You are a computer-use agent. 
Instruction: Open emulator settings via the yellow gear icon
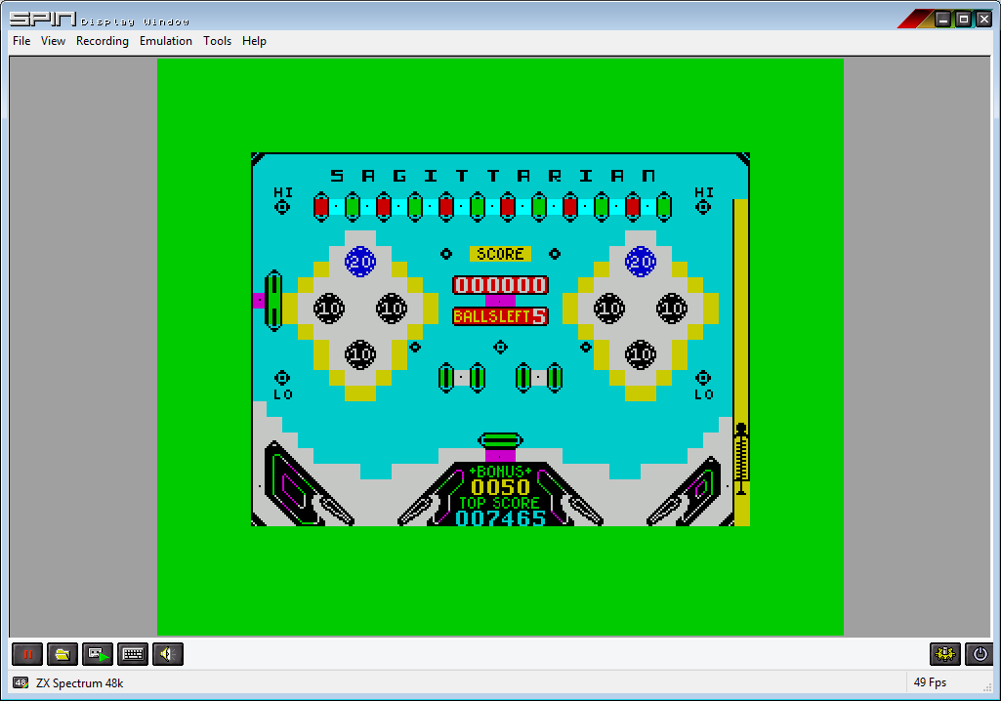pos(944,654)
